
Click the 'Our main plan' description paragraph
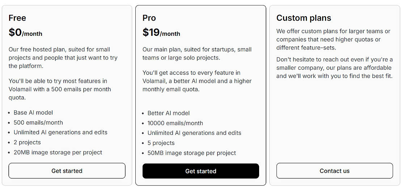pos(197,54)
